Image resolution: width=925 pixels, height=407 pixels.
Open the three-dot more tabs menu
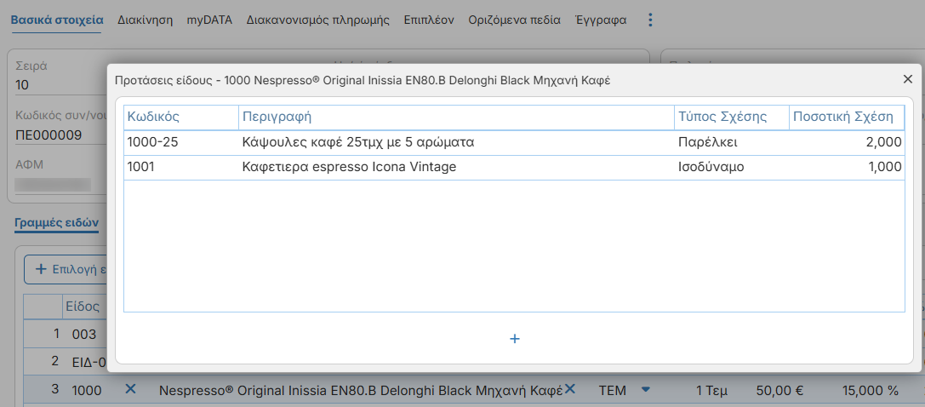(x=650, y=20)
